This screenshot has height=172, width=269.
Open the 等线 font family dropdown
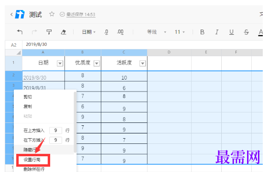156,32
